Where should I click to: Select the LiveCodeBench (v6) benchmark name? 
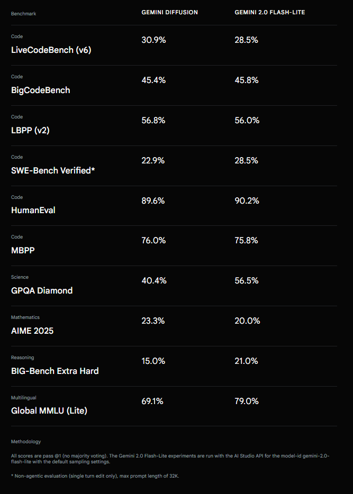tap(51, 50)
